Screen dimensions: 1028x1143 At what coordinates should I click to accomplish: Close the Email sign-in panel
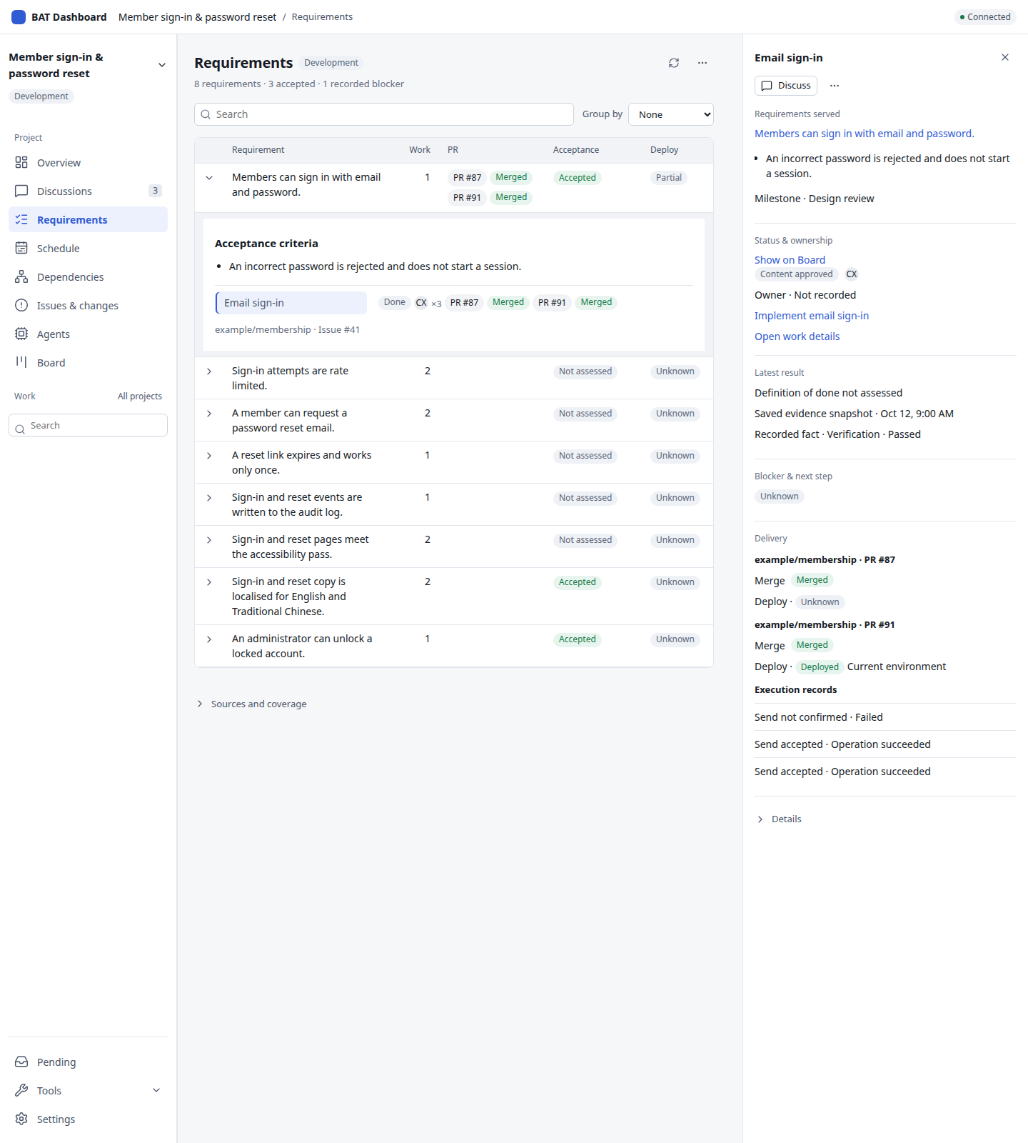coord(1005,57)
